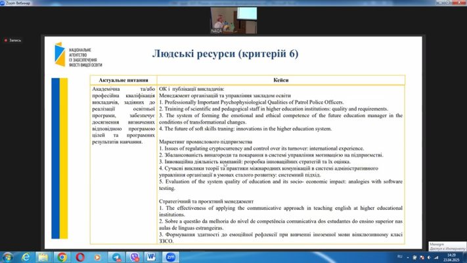Viewport: 467px width, 263px height.
Task: Click line 'Збалансованість винагороди та покарання'
Action: click(x=271, y=155)
